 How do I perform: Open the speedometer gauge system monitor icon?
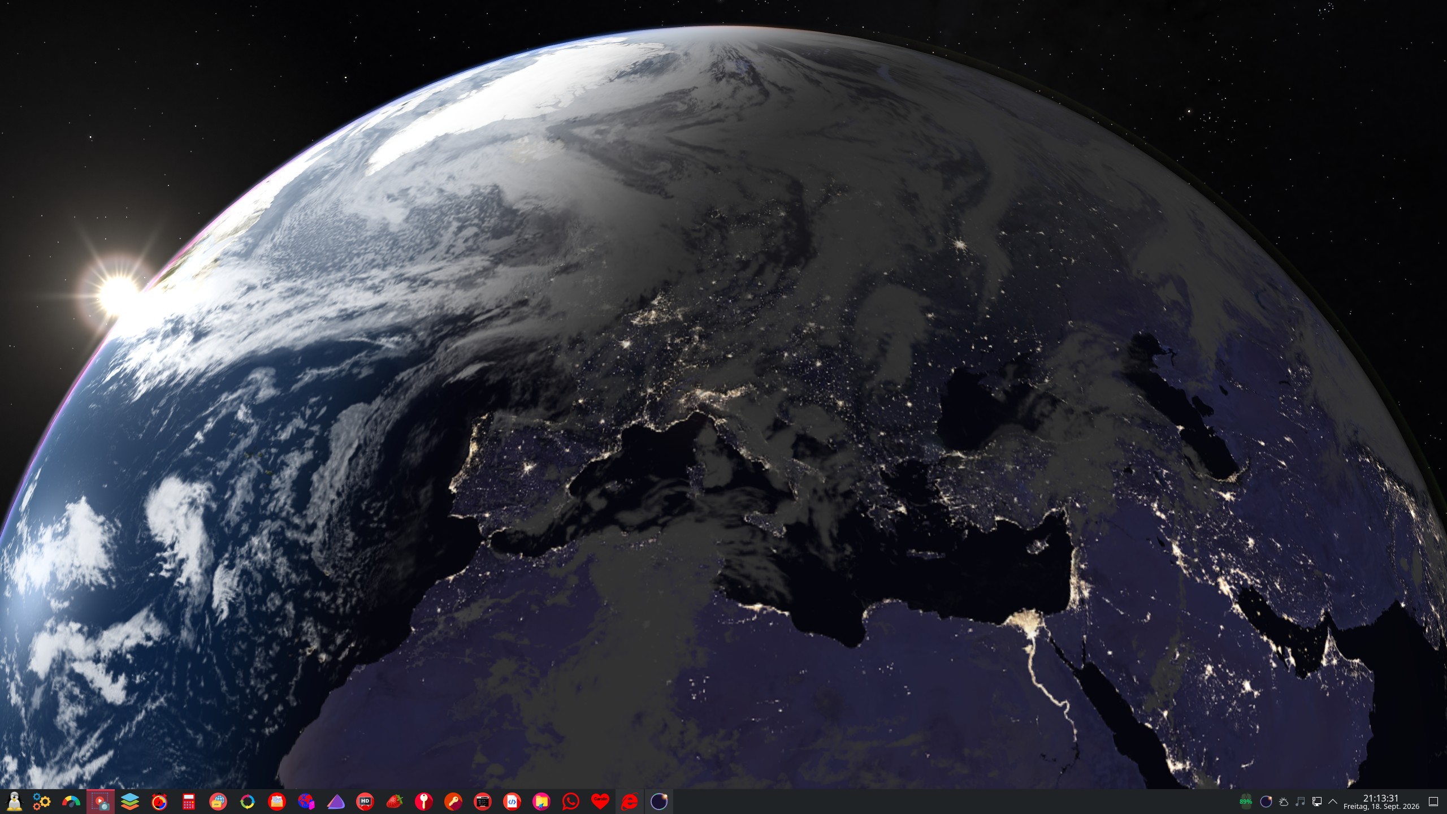point(71,802)
